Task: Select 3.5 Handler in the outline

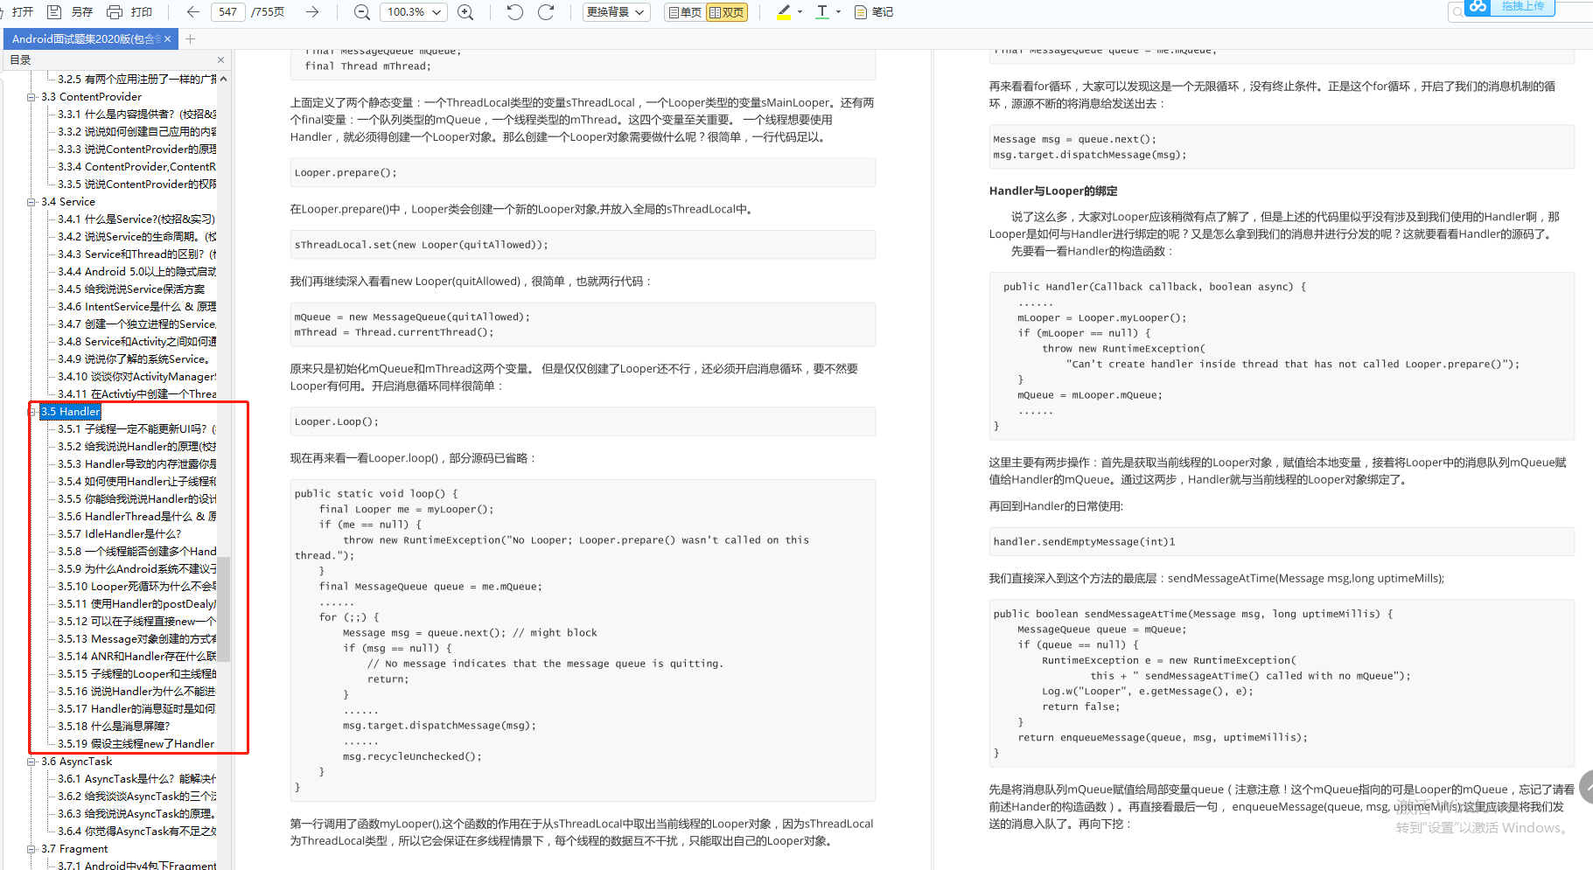Action: (x=71, y=412)
